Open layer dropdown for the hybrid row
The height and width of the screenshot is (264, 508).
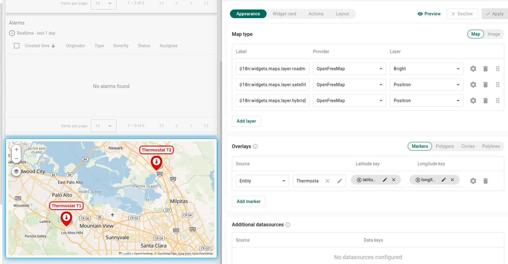[427, 101]
